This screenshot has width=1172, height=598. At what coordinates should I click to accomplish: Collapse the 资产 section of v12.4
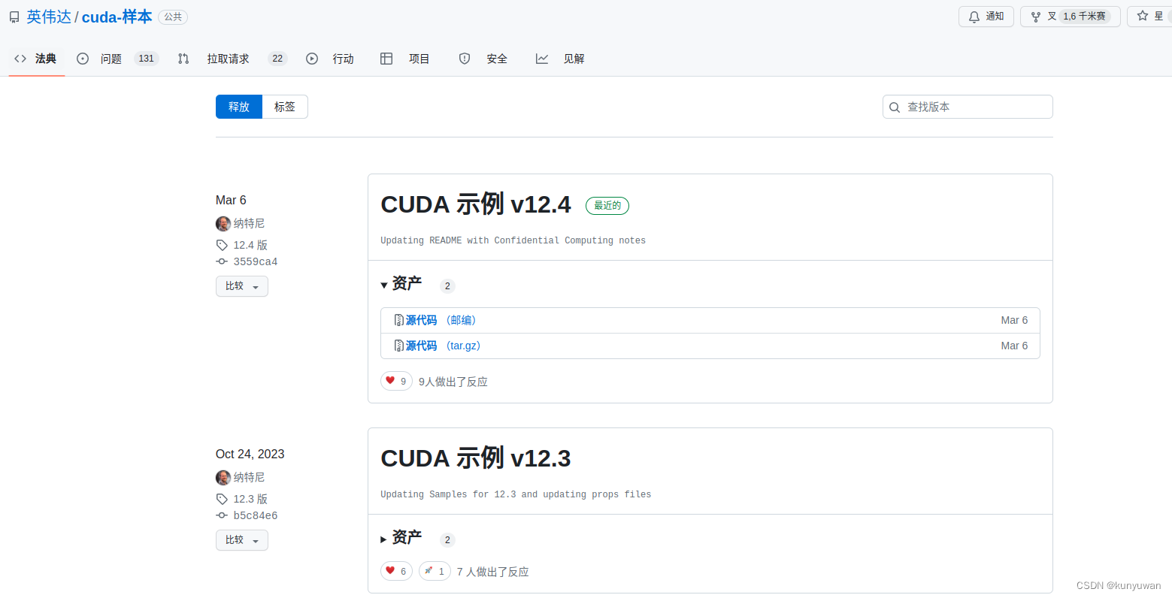point(401,284)
